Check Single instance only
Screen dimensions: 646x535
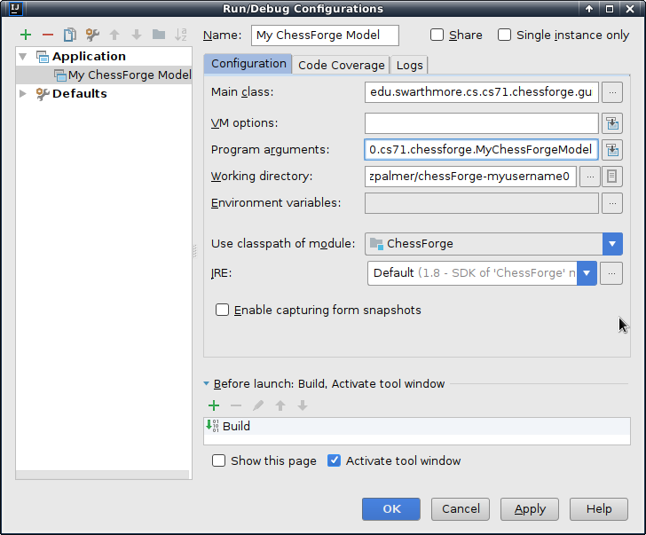coord(504,35)
